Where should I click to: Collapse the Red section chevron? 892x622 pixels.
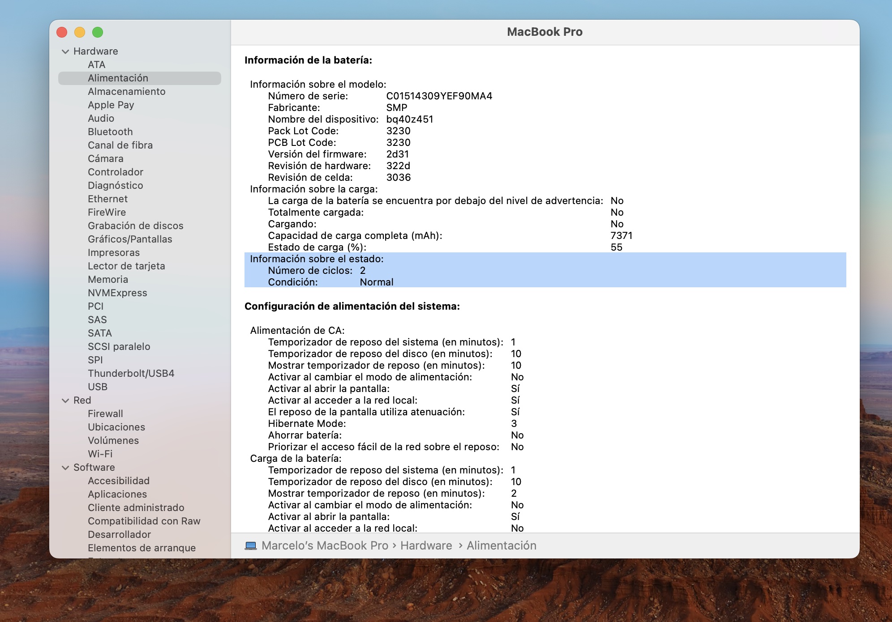click(x=65, y=400)
